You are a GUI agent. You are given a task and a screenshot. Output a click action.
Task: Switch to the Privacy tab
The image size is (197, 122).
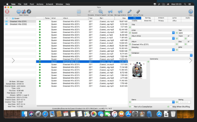tap(161, 21)
